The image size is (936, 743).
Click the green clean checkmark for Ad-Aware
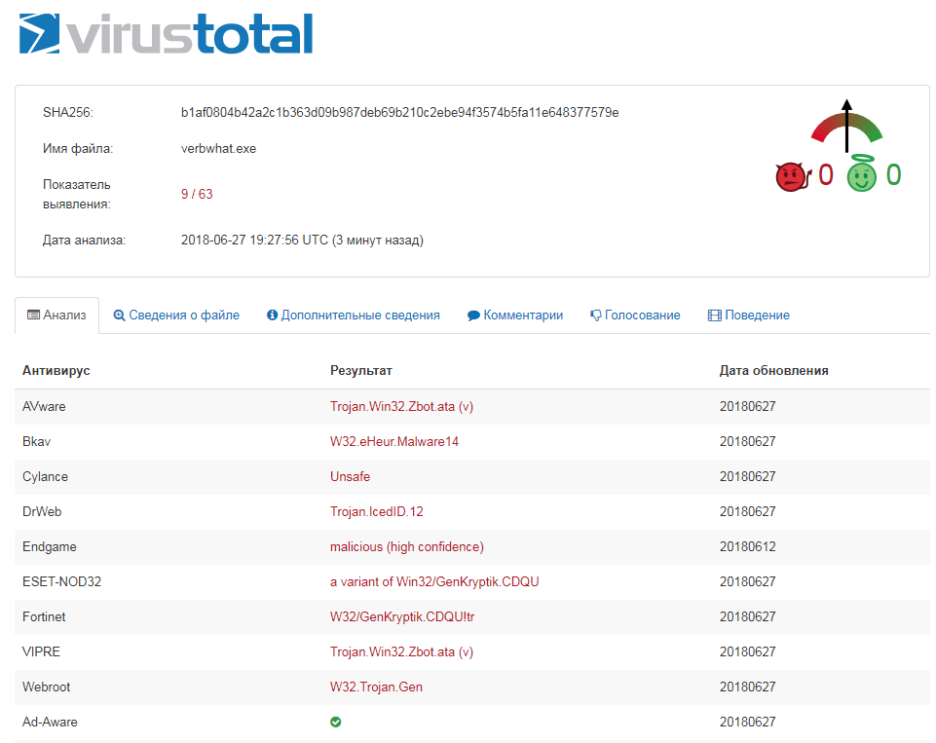335,723
